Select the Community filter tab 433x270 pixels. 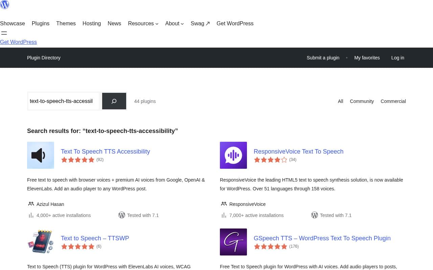(362, 101)
